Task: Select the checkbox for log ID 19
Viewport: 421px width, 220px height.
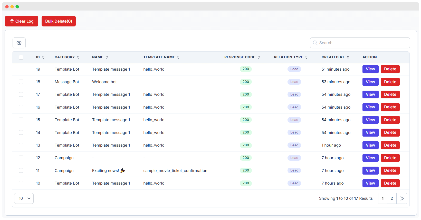Action: [x=21, y=69]
